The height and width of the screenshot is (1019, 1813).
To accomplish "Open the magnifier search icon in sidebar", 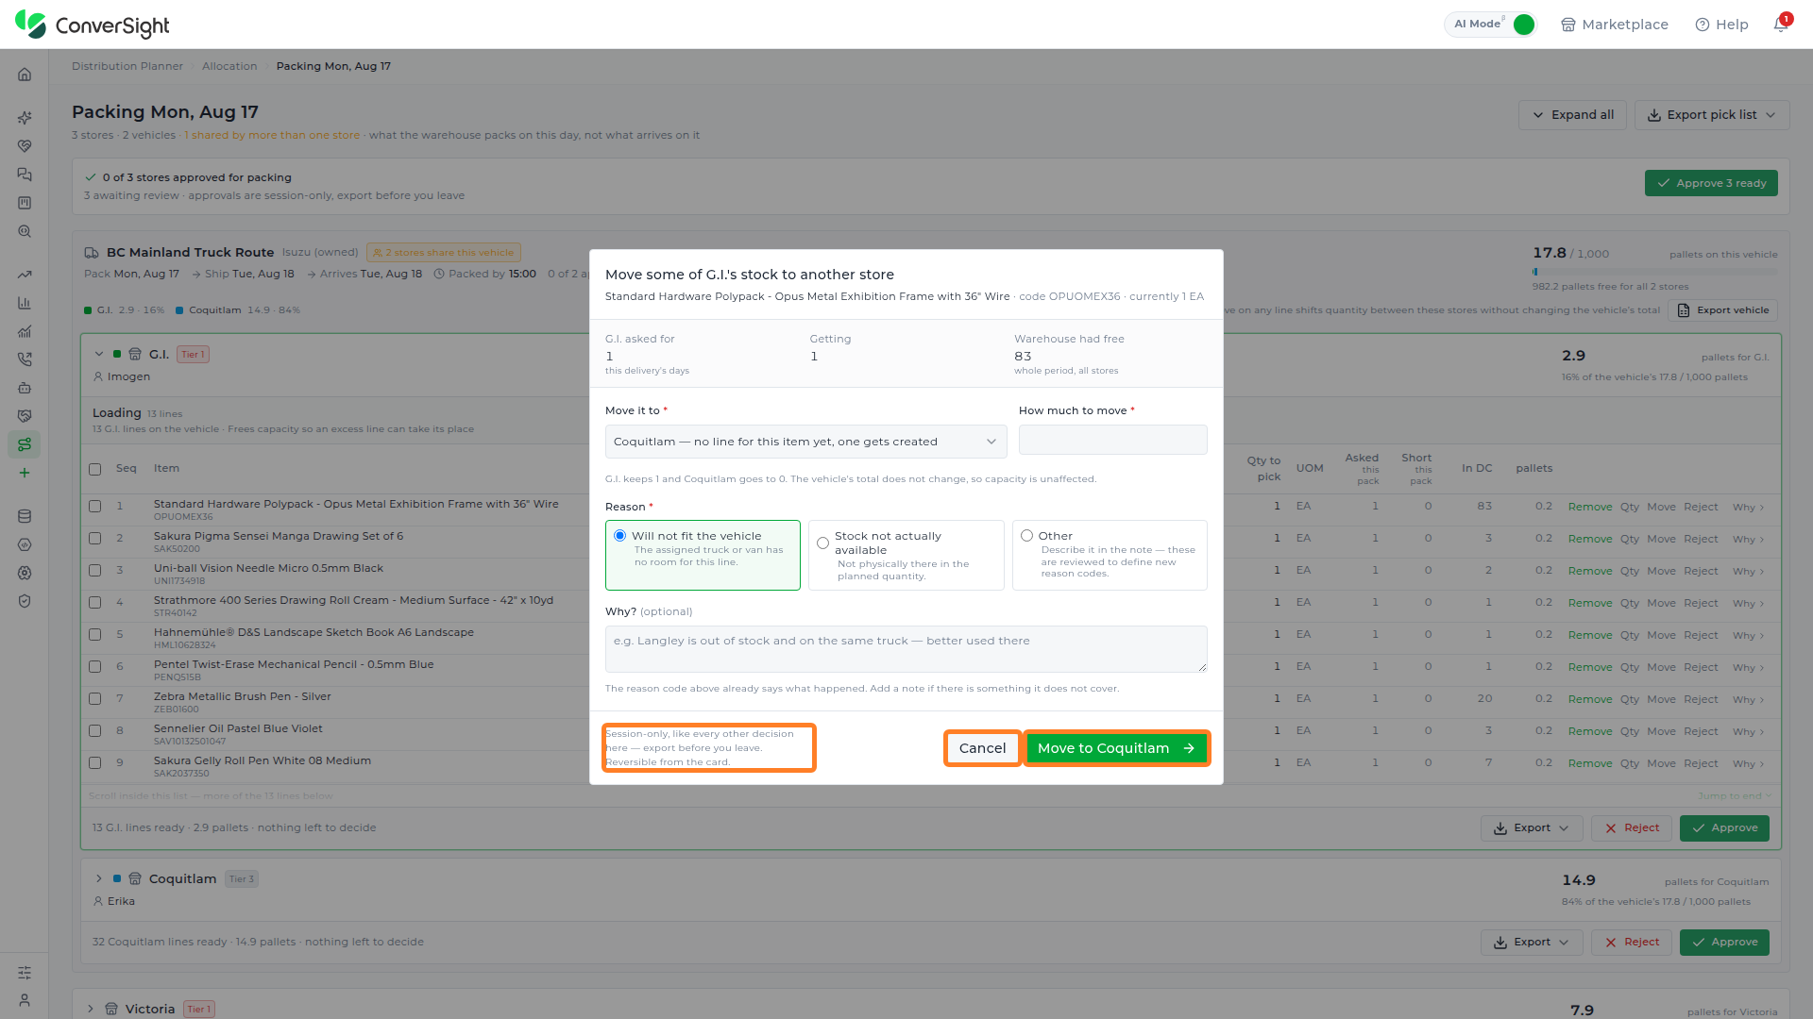I will click(25, 231).
